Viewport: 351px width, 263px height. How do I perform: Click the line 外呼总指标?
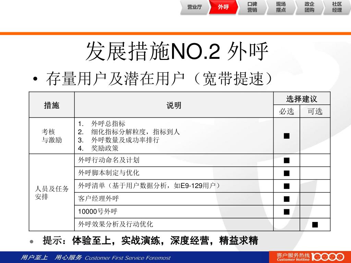(108, 123)
